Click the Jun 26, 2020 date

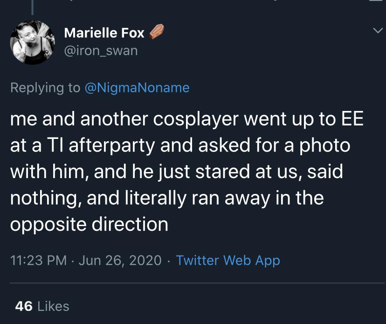point(120,260)
